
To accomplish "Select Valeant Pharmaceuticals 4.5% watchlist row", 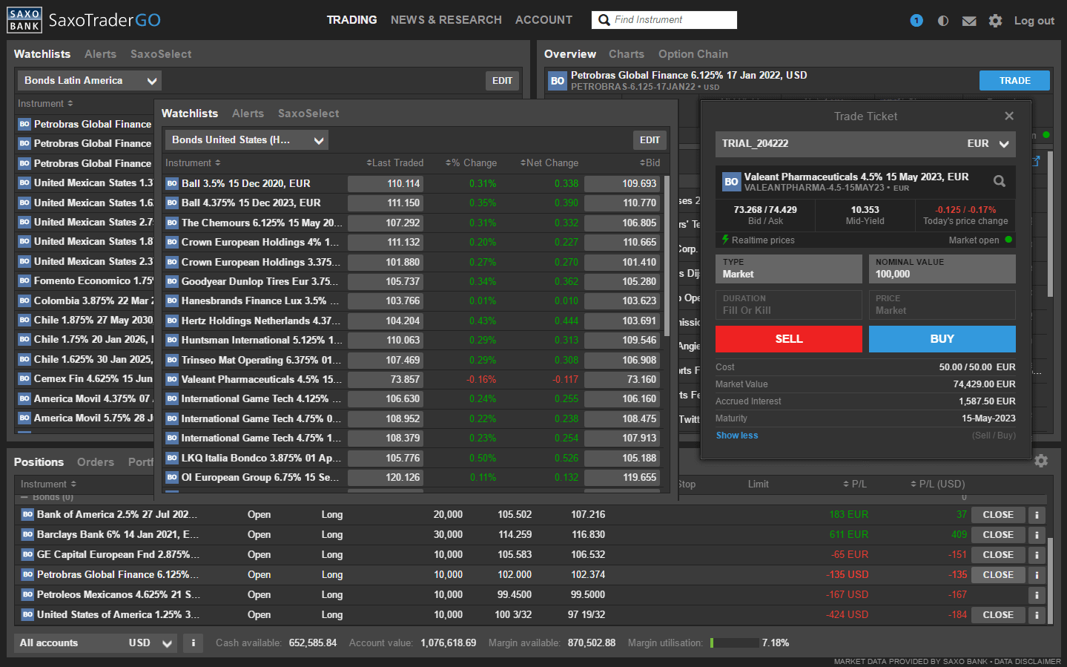I will 412,379.
